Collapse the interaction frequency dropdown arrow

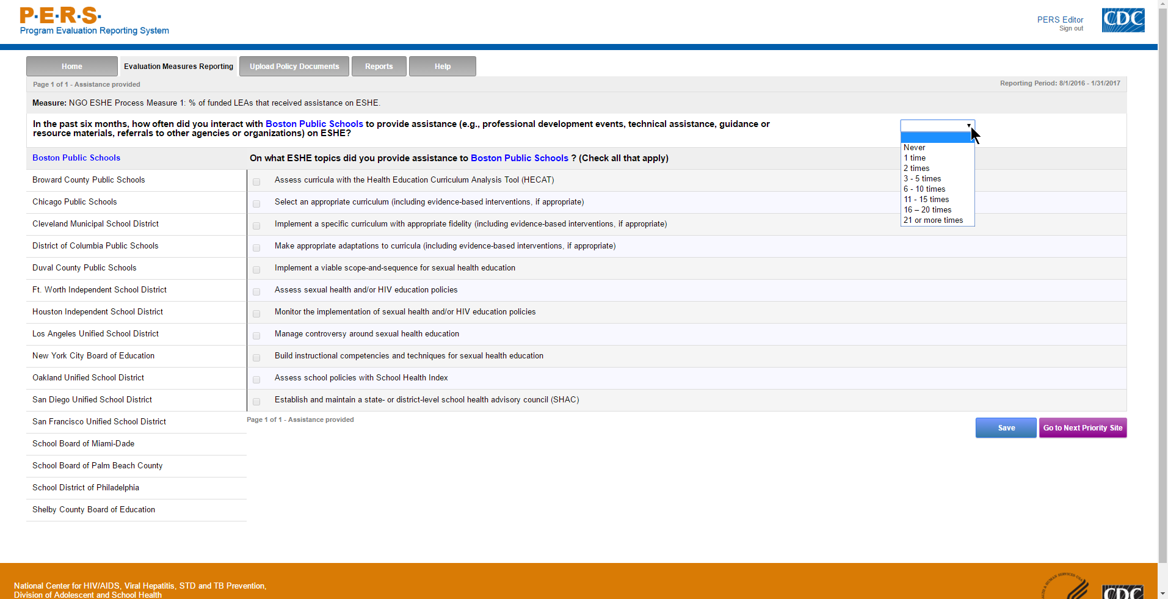(x=969, y=126)
